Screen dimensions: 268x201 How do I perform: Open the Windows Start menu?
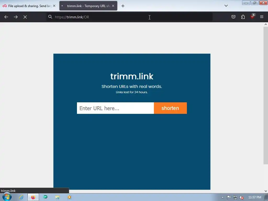7,197
